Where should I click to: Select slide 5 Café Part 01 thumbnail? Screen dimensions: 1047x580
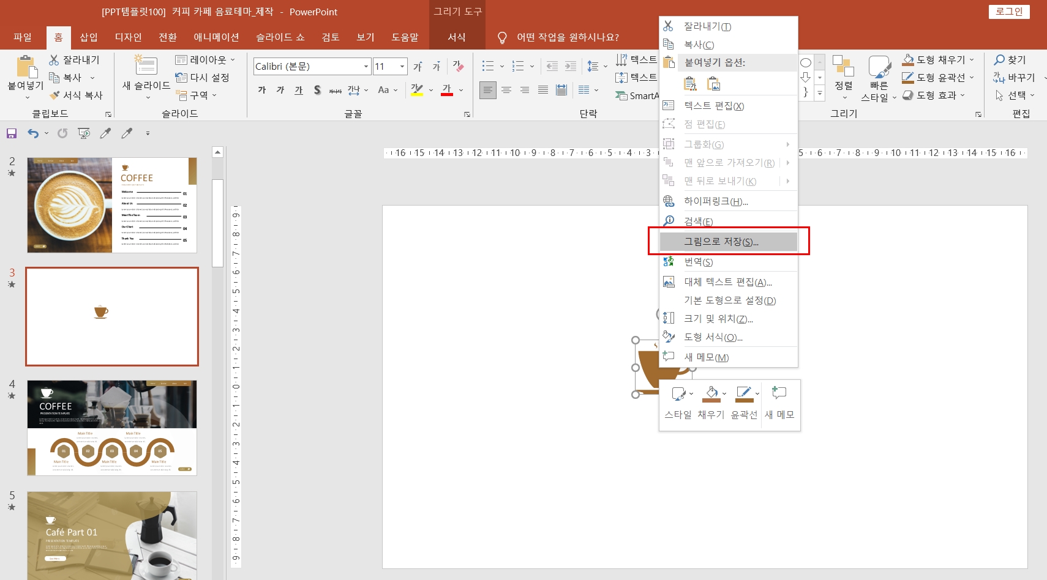point(112,535)
